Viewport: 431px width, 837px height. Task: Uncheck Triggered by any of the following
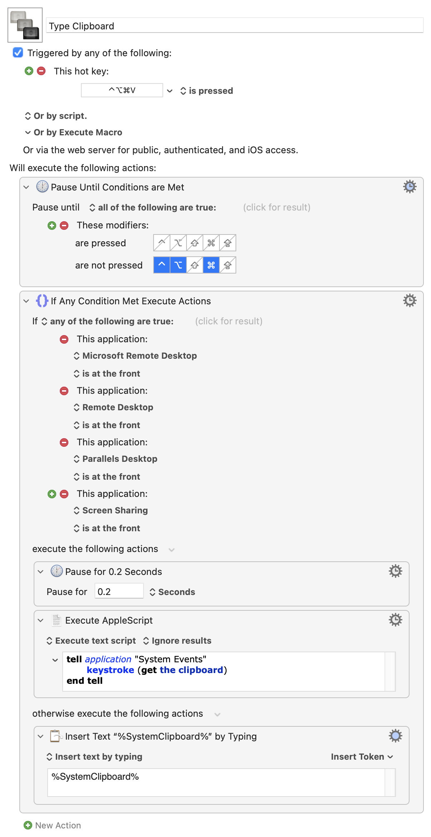coord(18,53)
